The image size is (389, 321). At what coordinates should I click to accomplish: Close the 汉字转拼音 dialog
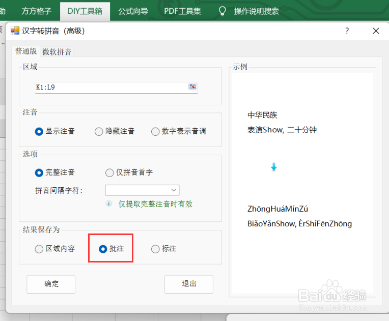pyautogui.click(x=376, y=31)
